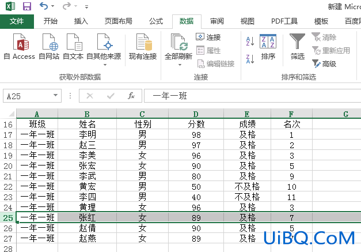The height and width of the screenshot is (252, 361).
Task: Click the formula bar showing 一年一班
Action: pos(253,96)
